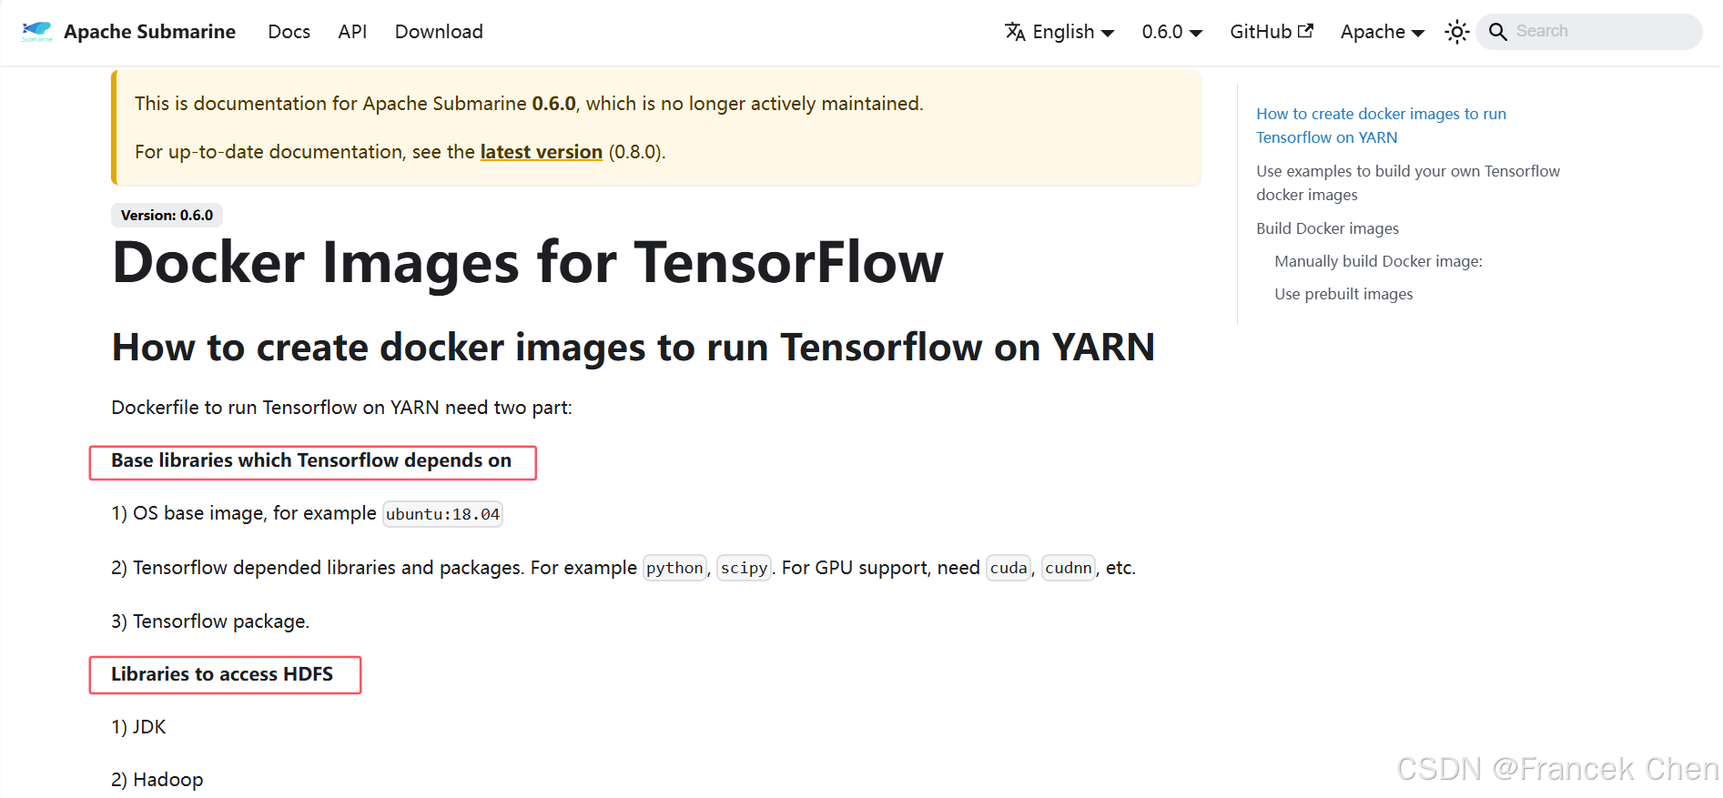This screenshot has height=798, width=1723.
Task: Click the GitHub navbar link
Action: pyautogui.click(x=1261, y=32)
